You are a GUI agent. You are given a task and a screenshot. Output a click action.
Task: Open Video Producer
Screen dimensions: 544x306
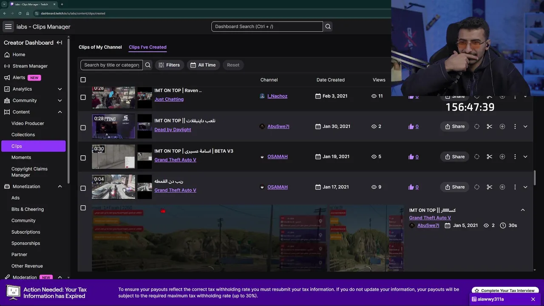coord(28,123)
